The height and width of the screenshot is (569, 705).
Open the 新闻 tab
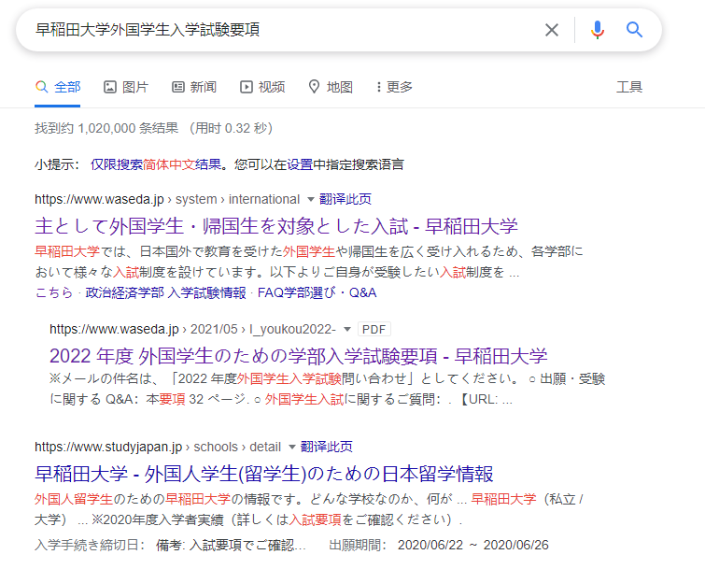tap(194, 87)
